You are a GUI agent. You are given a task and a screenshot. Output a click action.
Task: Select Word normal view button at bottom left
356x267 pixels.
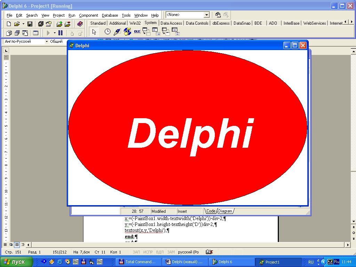[5, 245]
